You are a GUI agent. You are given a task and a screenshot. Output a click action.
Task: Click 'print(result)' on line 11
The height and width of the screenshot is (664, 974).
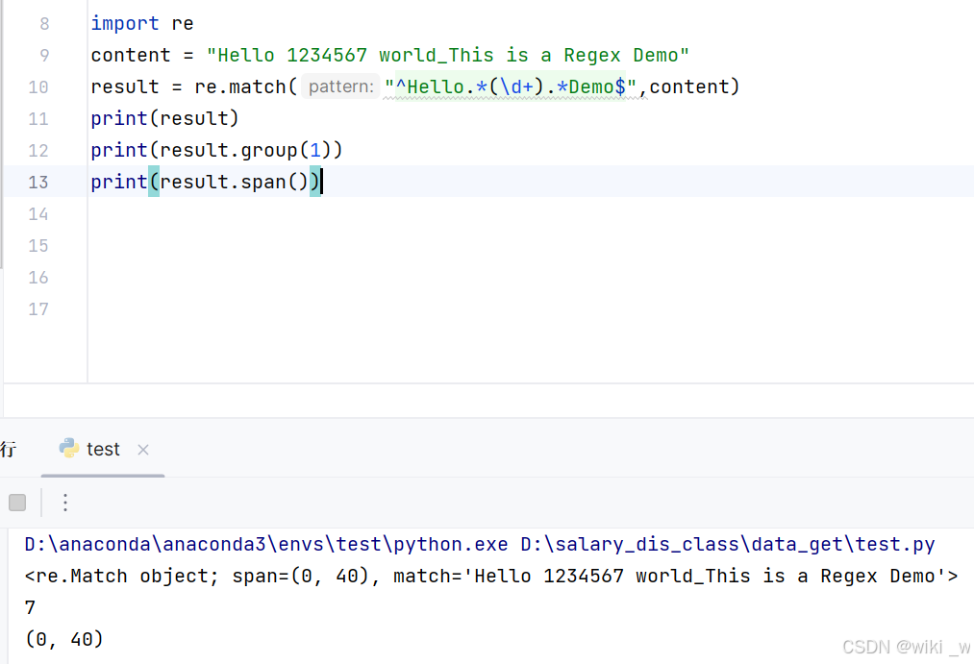coord(164,118)
